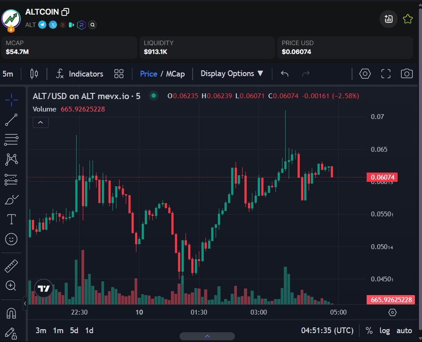Click the MCAP $54.7M card
The height and width of the screenshot is (342, 422).
(x=69, y=48)
